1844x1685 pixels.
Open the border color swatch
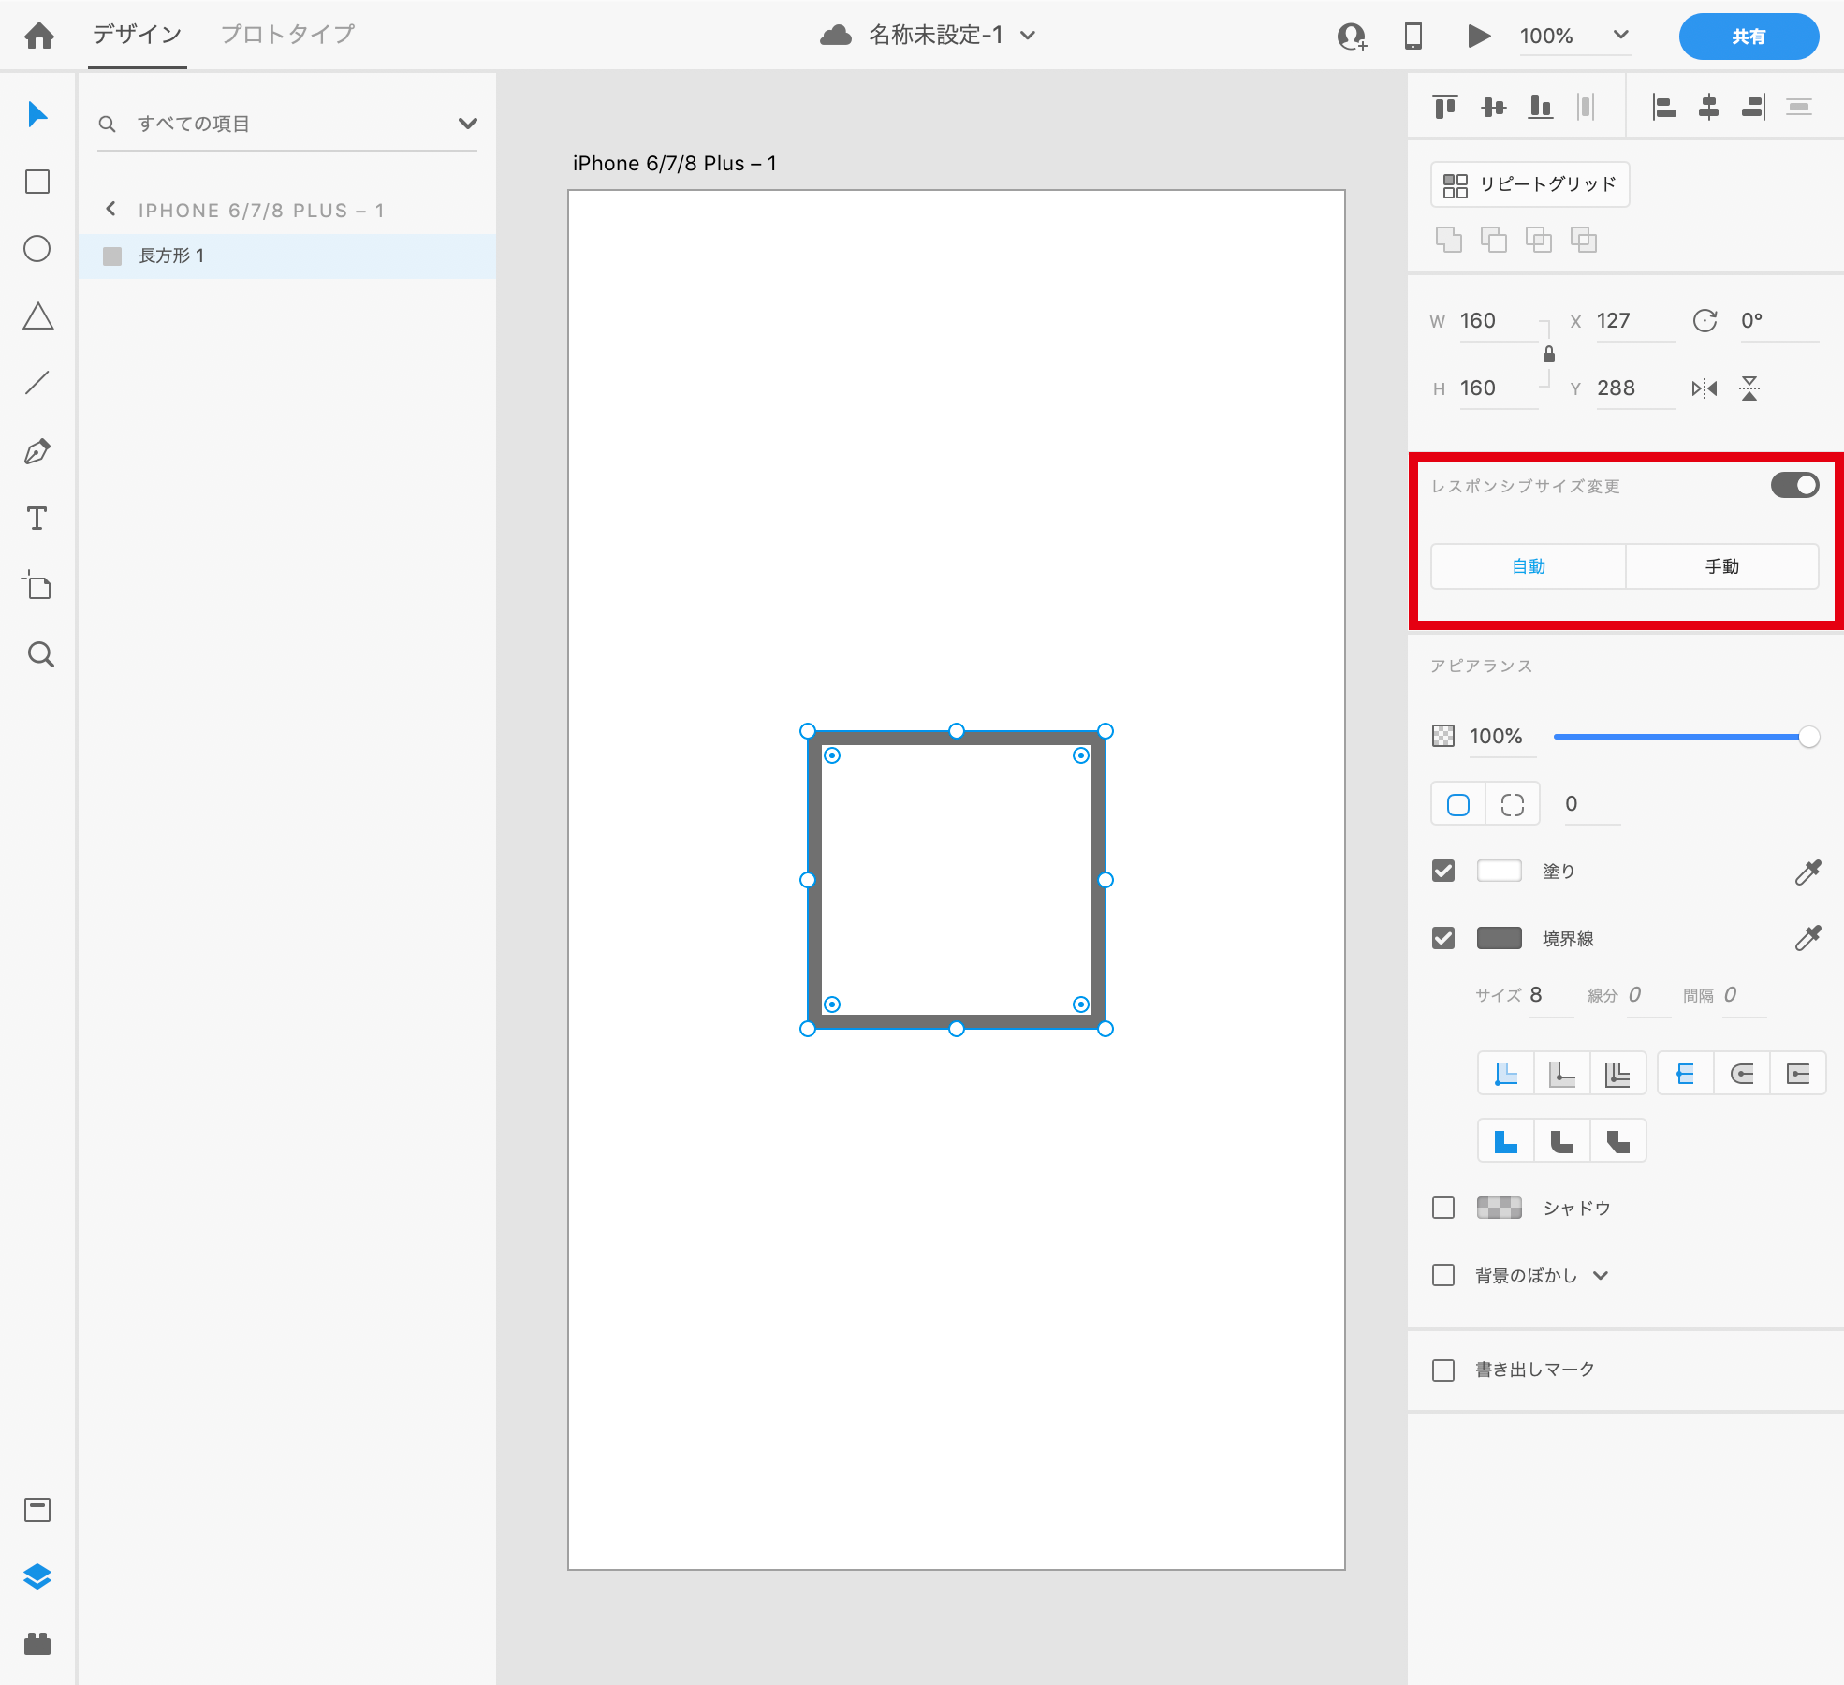(x=1500, y=938)
